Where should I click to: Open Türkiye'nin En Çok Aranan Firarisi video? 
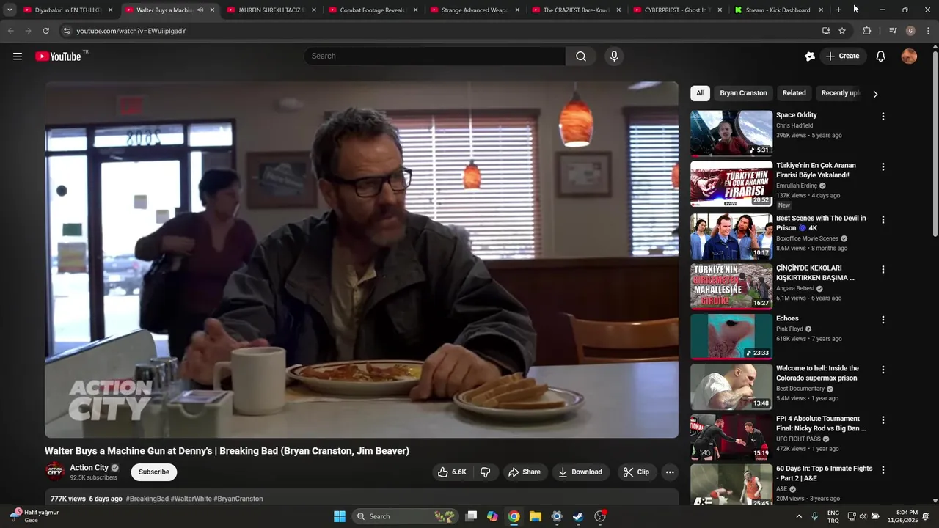[731, 183]
